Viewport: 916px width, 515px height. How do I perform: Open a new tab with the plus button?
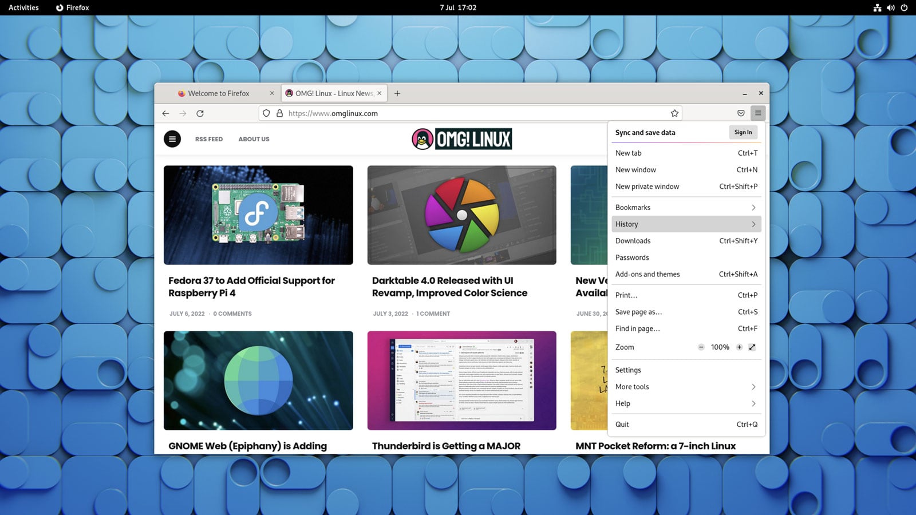[397, 93]
